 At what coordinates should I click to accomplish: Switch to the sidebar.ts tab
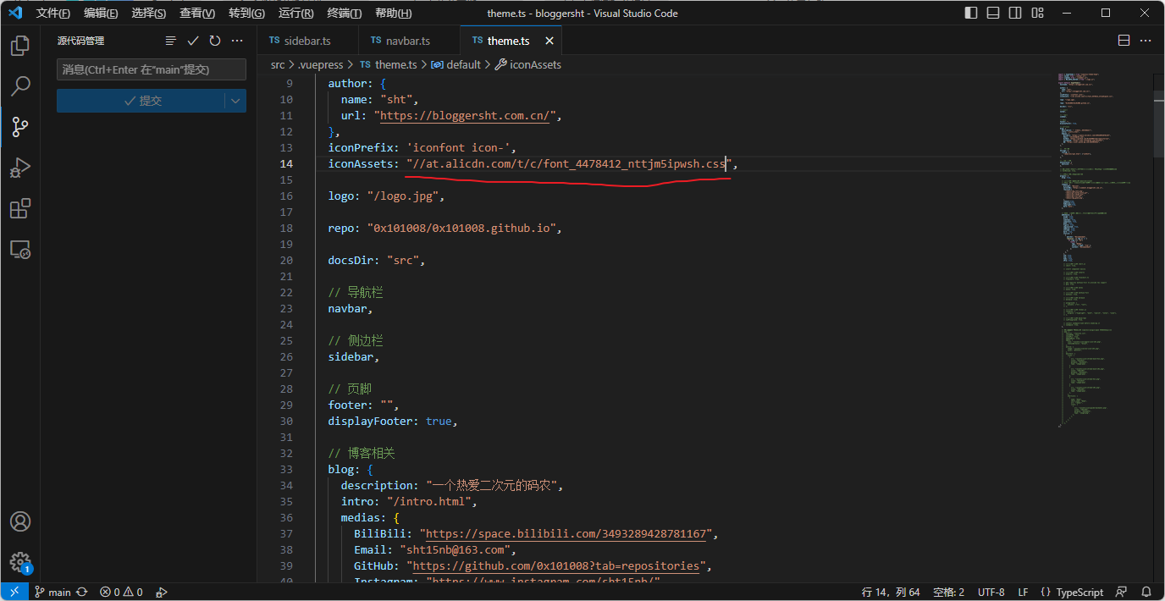coord(301,41)
